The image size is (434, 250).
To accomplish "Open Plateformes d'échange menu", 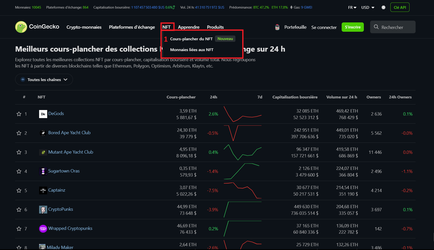I will [x=132, y=27].
